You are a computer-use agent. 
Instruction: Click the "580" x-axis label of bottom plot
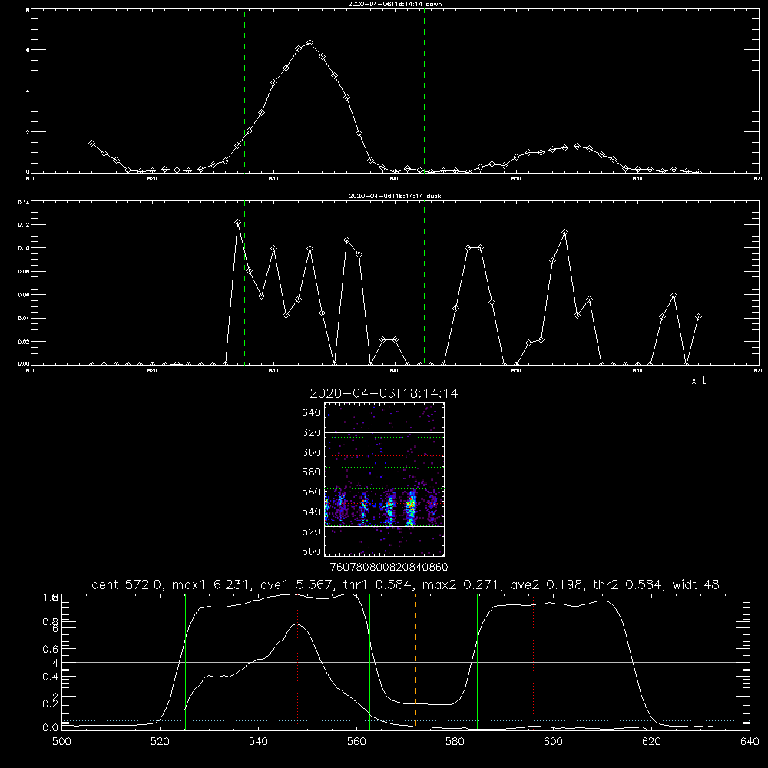click(455, 742)
